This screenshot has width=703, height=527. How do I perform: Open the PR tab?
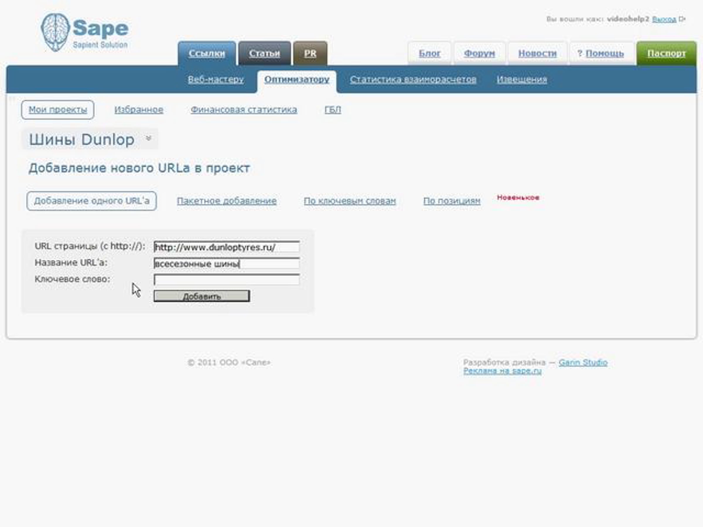pyautogui.click(x=310, y=53)
